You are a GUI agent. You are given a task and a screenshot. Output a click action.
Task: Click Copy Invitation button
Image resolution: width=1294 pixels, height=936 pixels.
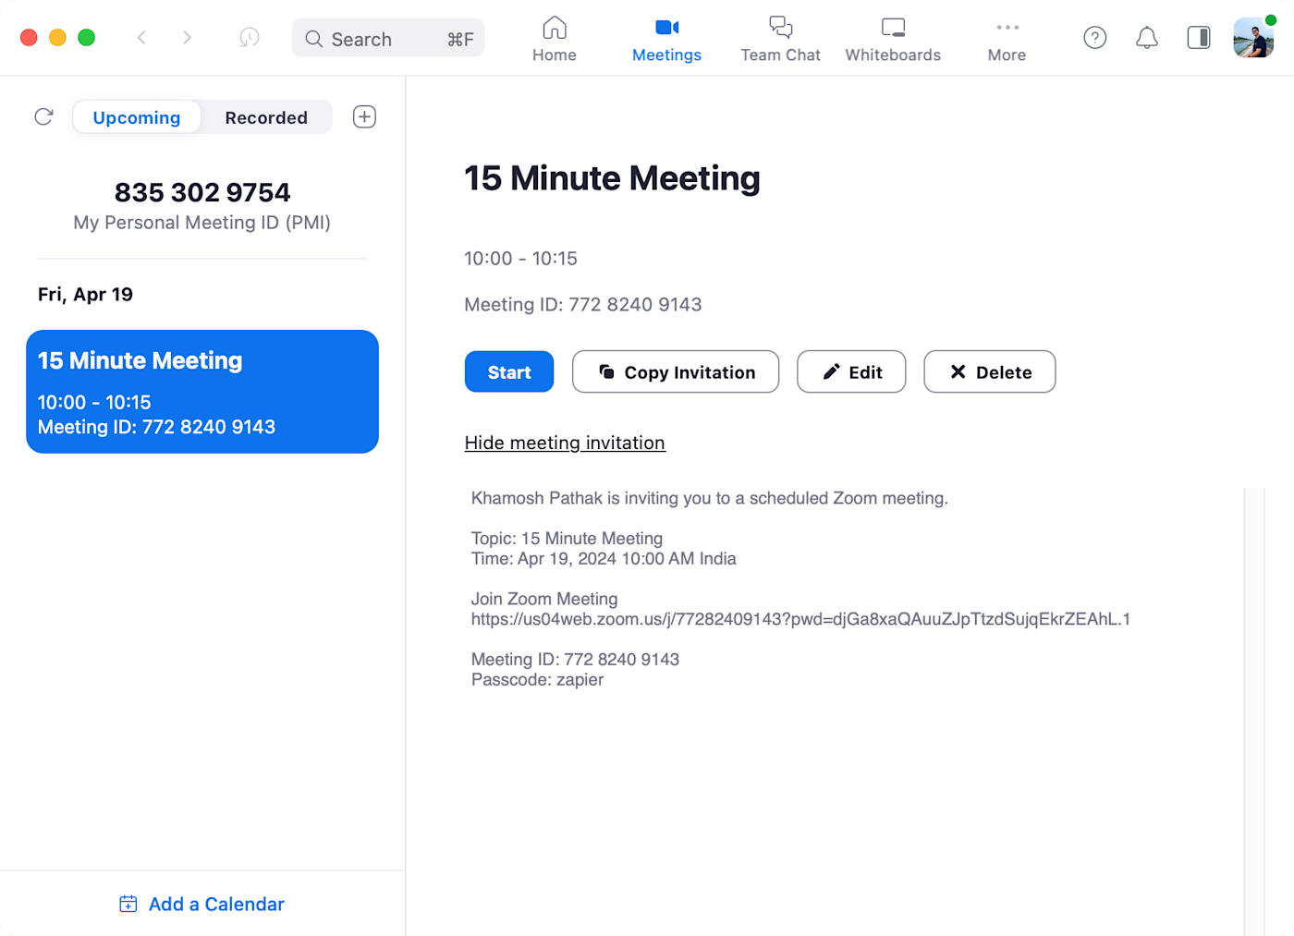pos(676,371)
